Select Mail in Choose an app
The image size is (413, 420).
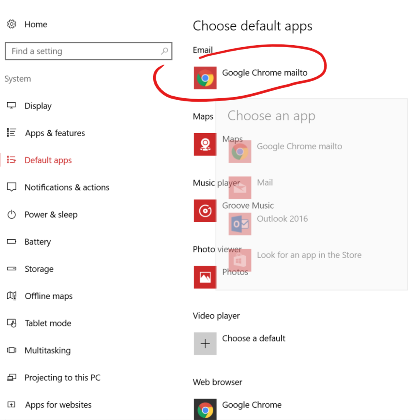point(265,182)
